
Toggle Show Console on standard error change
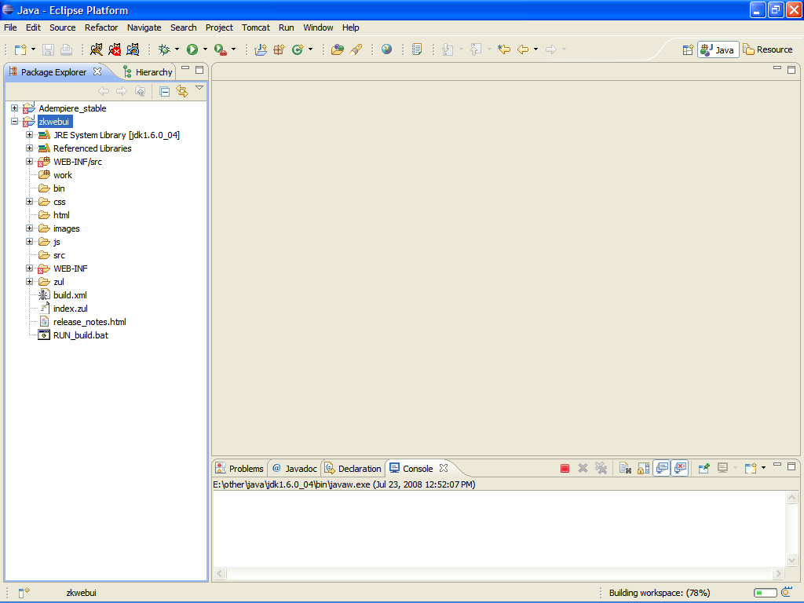tap(680, 468)
